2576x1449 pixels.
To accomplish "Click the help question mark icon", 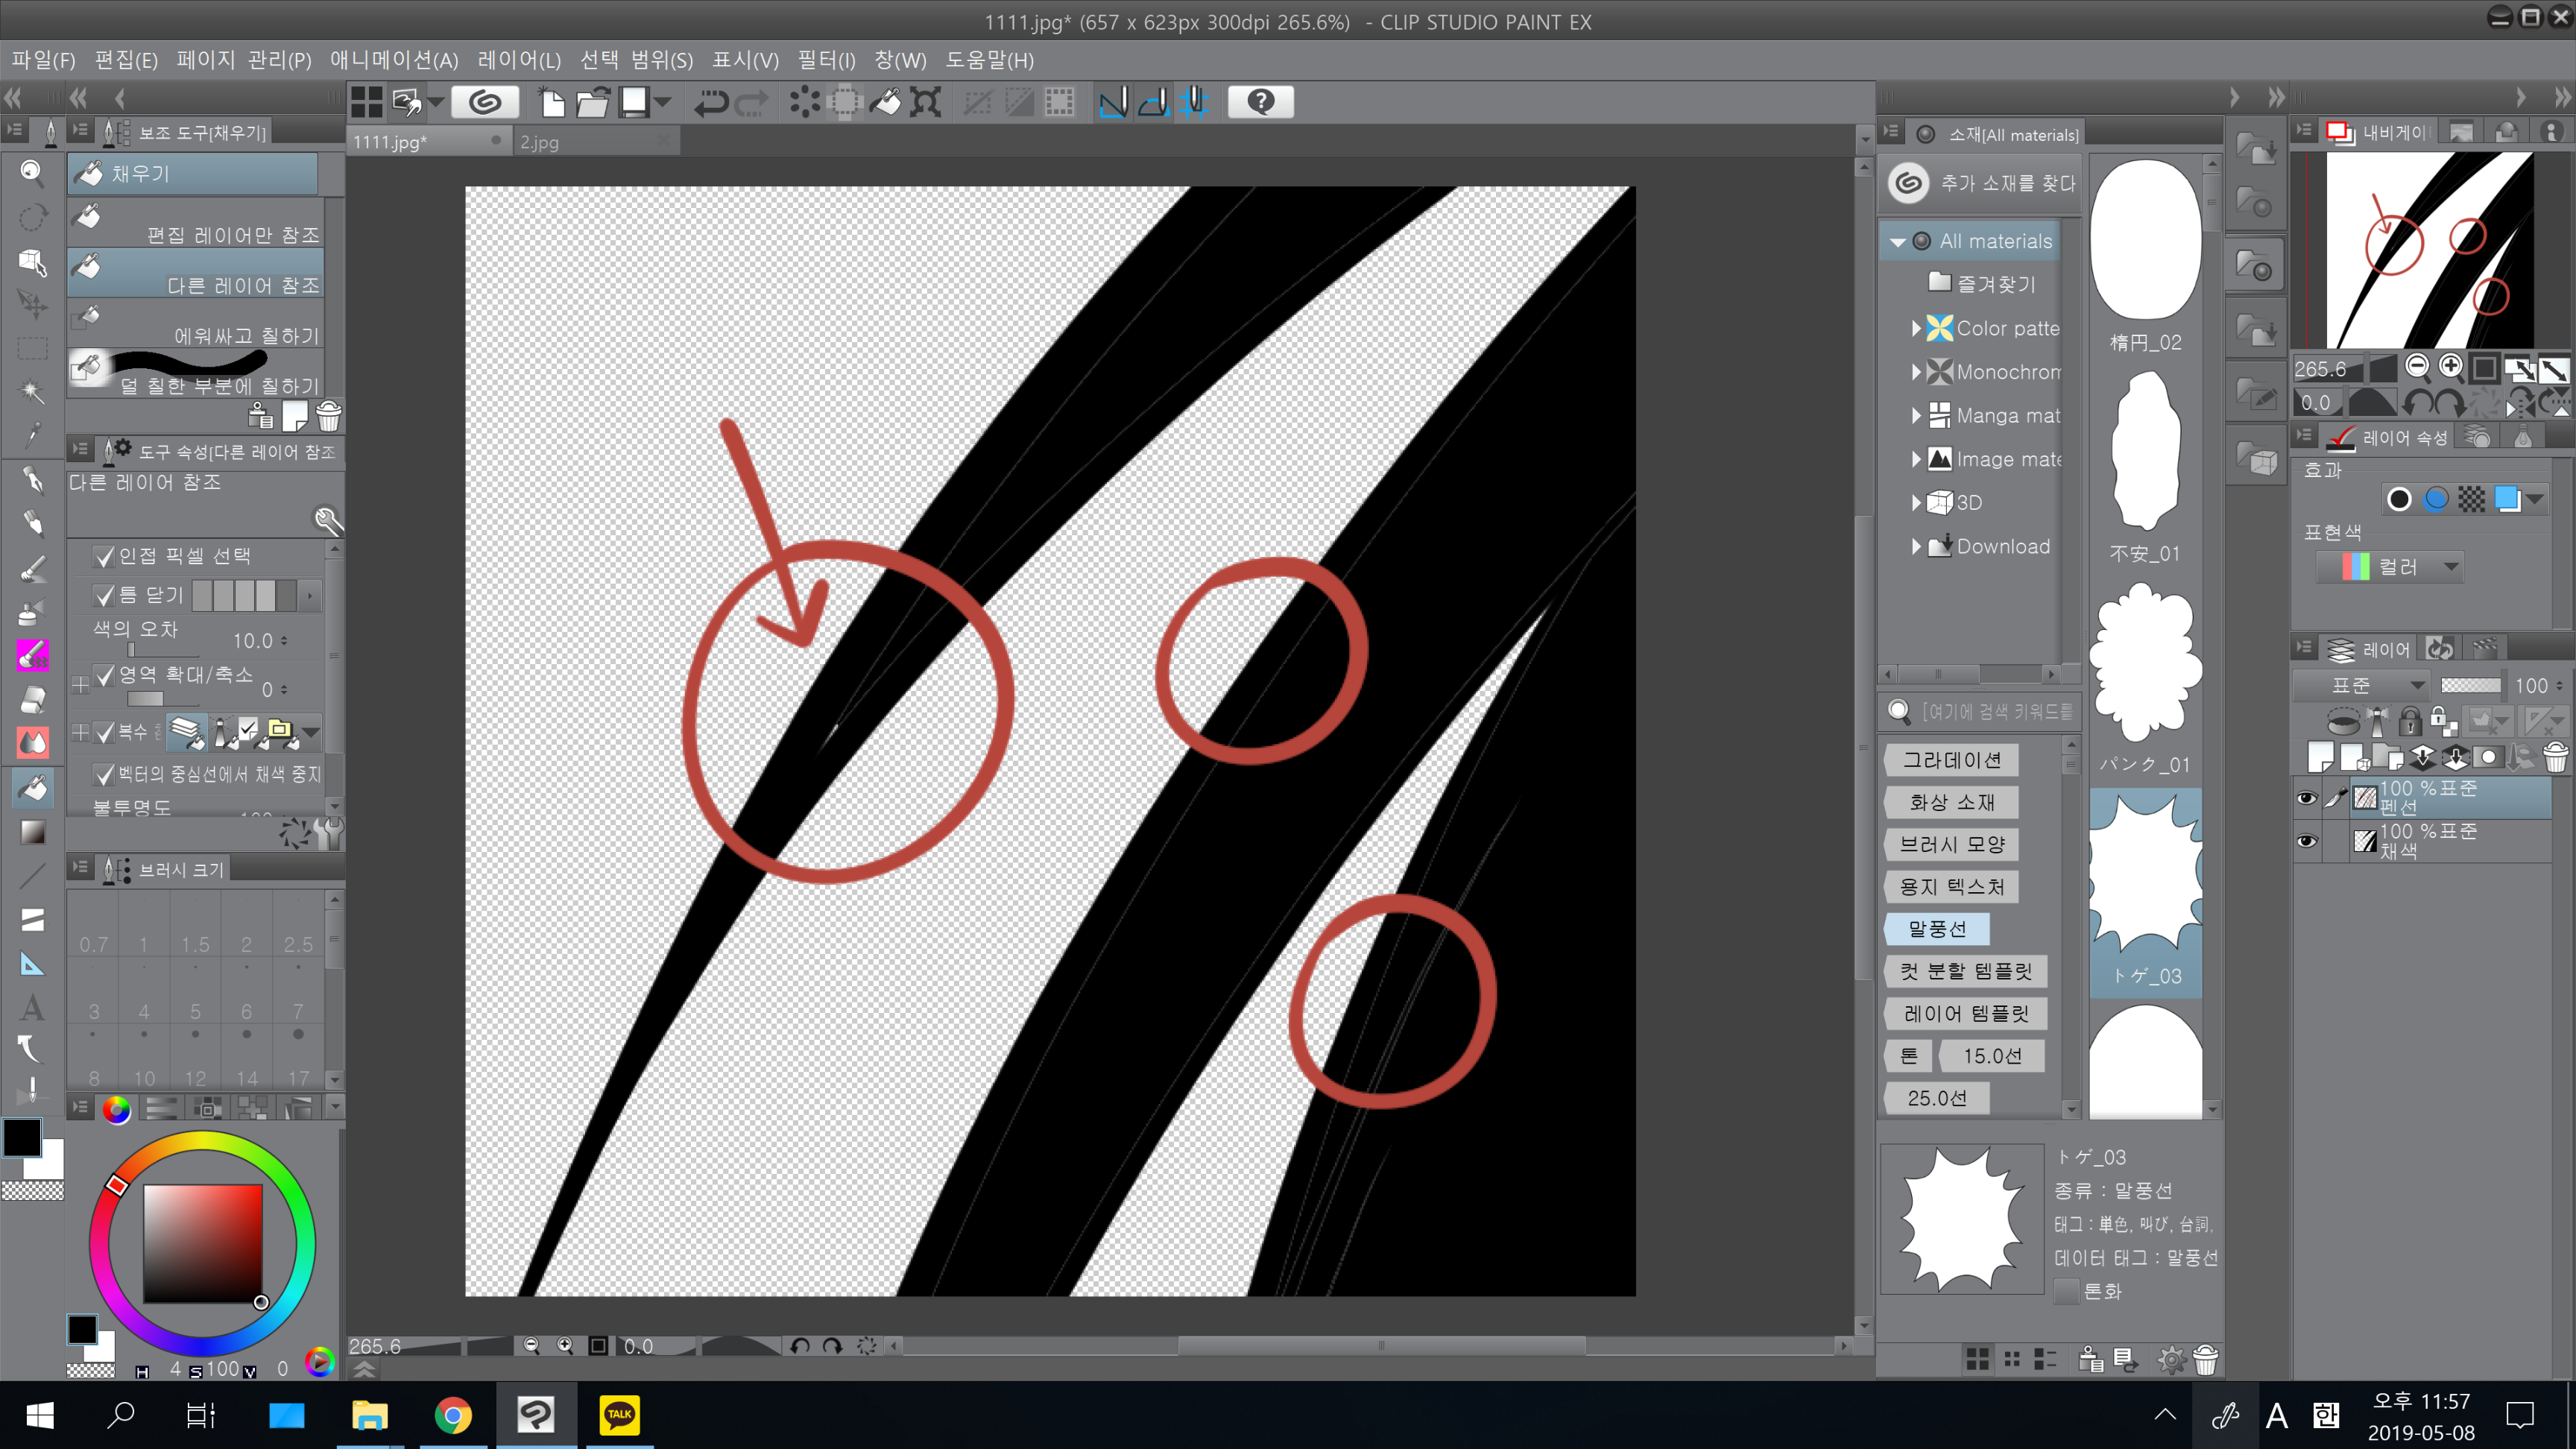I will 1260,102.
